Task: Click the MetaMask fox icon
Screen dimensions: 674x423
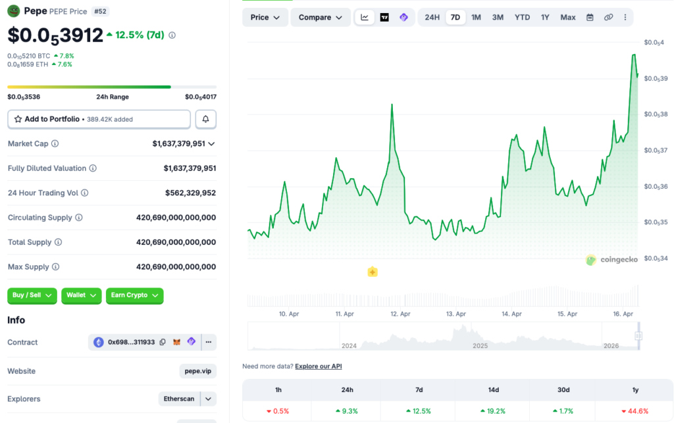Action: pyautogui.click(x=177, y=342)
